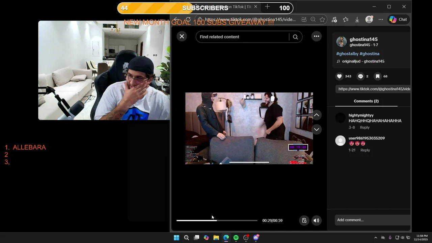Open Spotify from the taskbar
Image resolution: width=432 pixels, height=243 pixels.
(x=236, y=238)
